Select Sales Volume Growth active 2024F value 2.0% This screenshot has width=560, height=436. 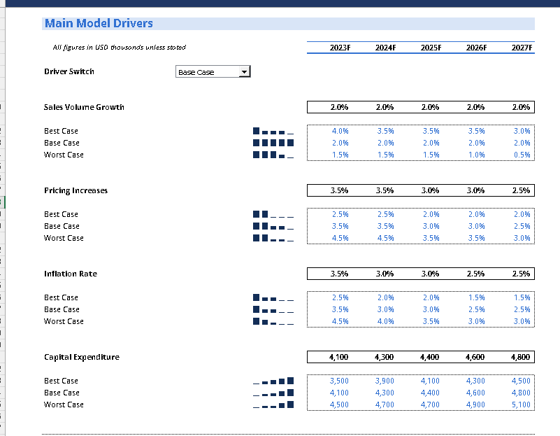(x=385, y=107)
